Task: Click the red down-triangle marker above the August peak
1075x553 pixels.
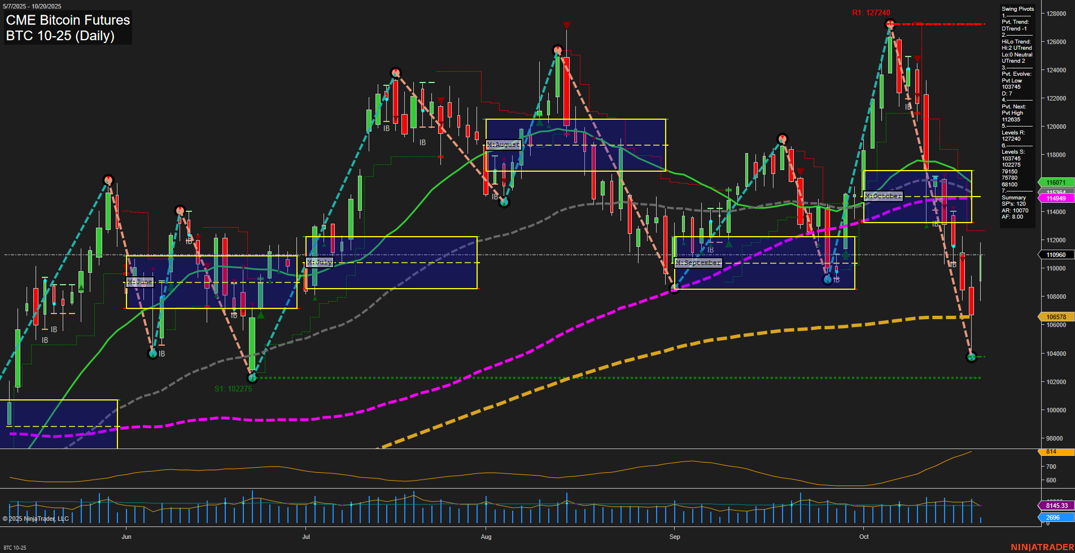Action: pos(567,25)
